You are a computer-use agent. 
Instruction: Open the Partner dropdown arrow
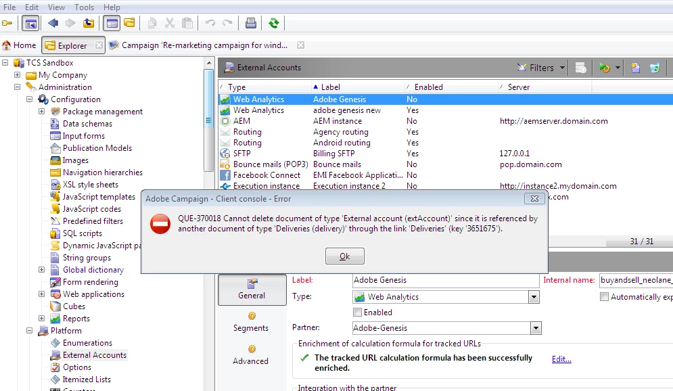pyautogui.click(x=536, y=328)
